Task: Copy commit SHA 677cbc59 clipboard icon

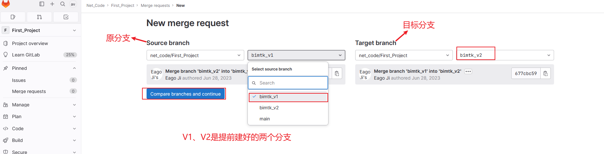Action: coord(546,73)
